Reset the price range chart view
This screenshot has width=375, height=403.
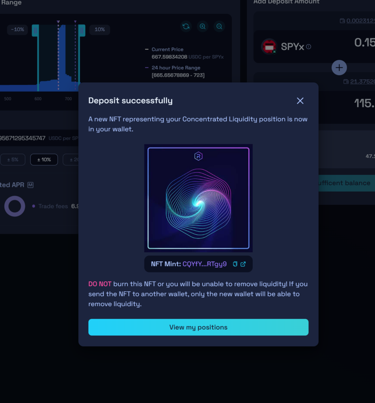click(x=186, y=26)
